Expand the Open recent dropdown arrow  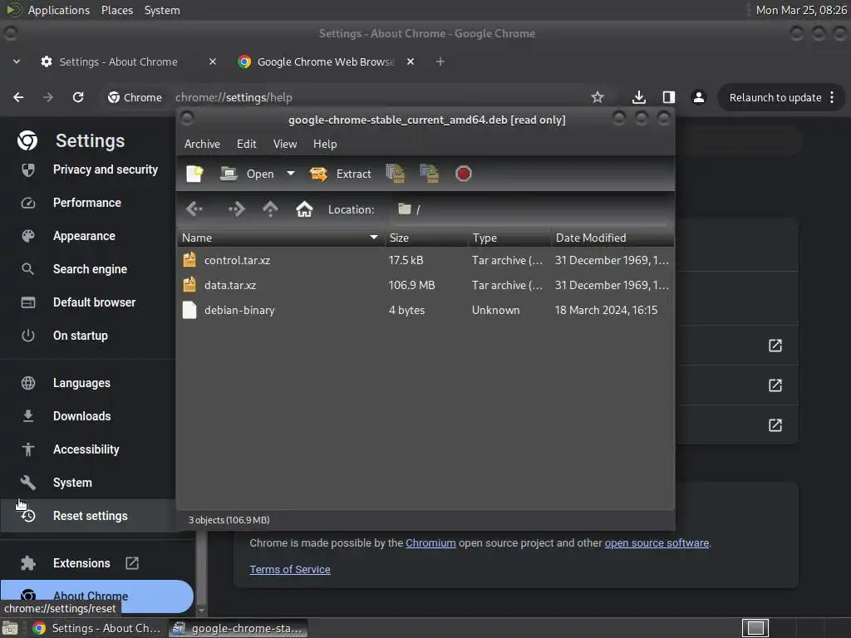[291, 174]
